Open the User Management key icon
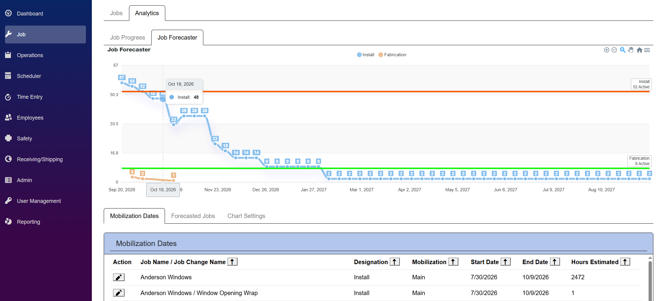 8,201
